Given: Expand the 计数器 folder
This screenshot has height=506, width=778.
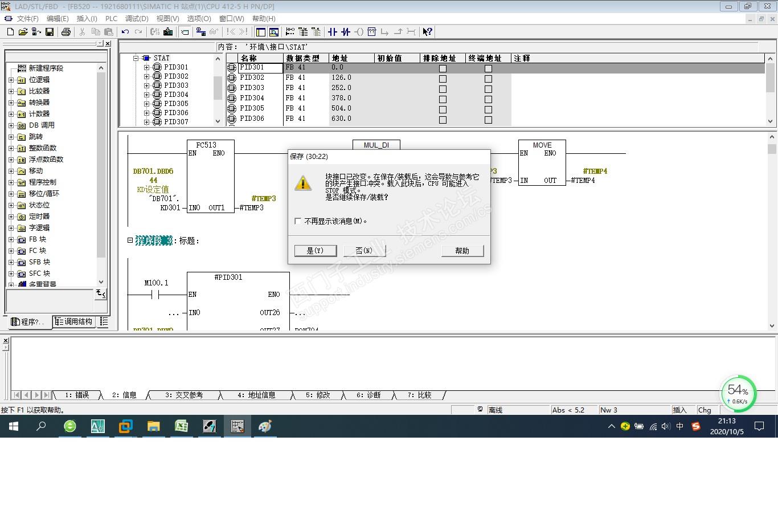Looking at the screenshot, I should 11,114.
